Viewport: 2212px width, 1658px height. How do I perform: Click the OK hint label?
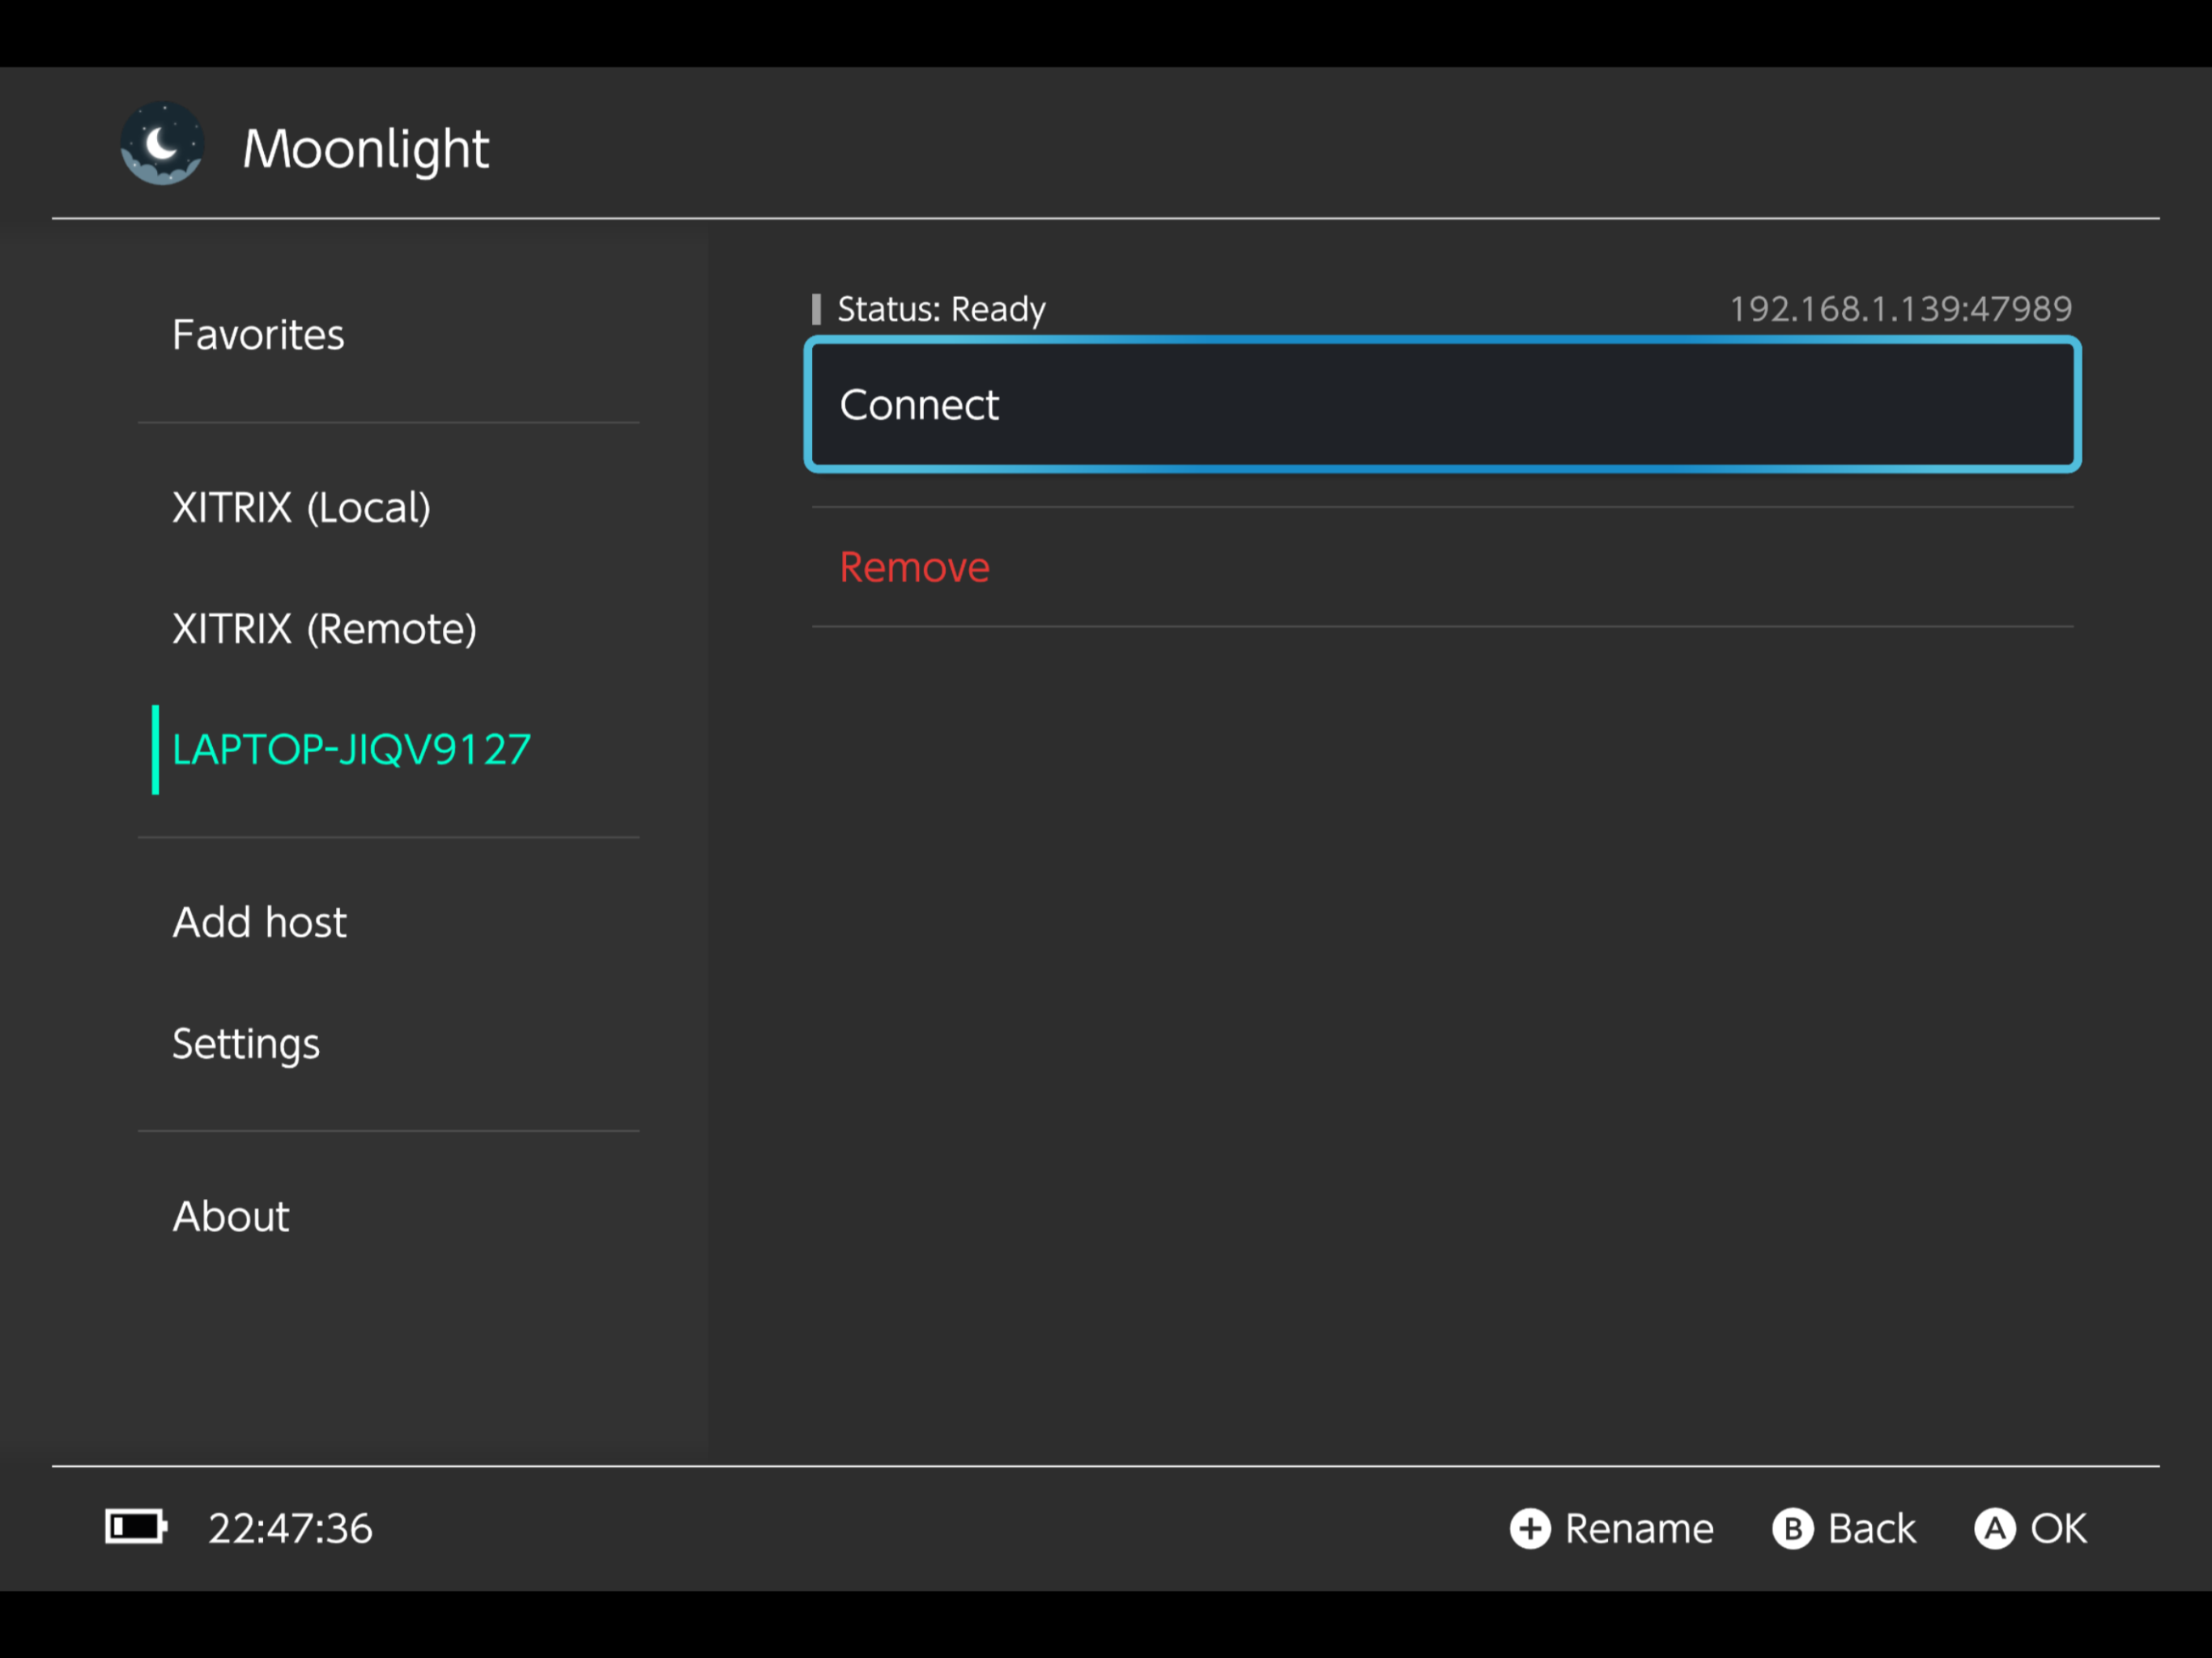coord(2058,1529)
